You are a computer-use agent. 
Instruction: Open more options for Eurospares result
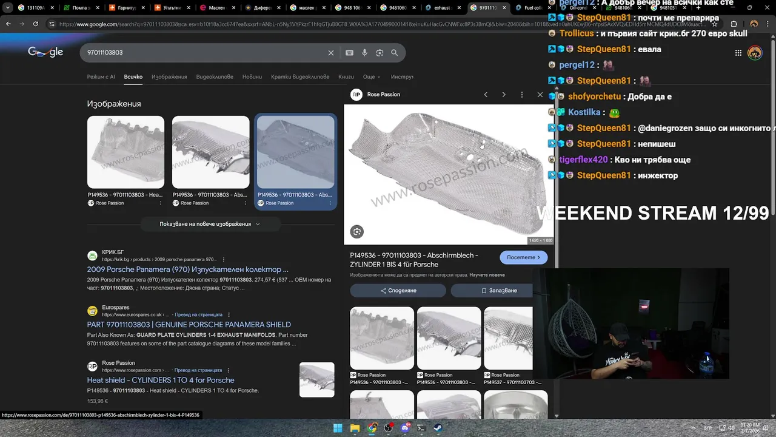[229, 315]
